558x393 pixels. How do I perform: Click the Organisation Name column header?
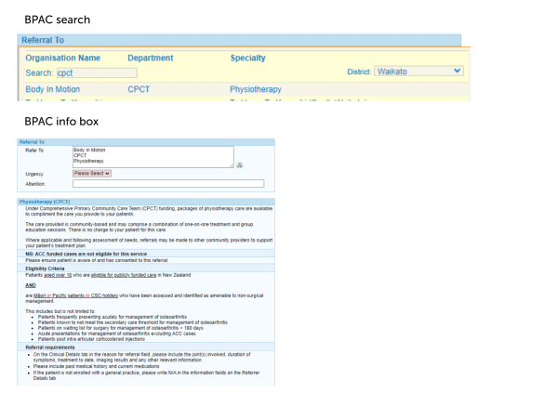tap(62, 58)
